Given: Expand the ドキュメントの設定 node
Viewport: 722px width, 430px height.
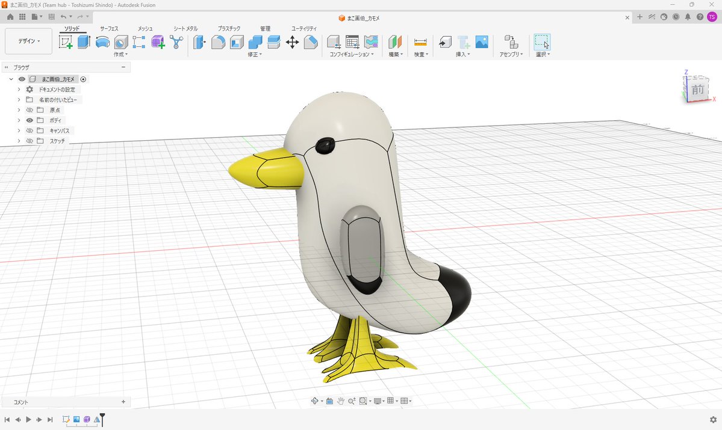Looking at the screenshot, I should 19,89.
